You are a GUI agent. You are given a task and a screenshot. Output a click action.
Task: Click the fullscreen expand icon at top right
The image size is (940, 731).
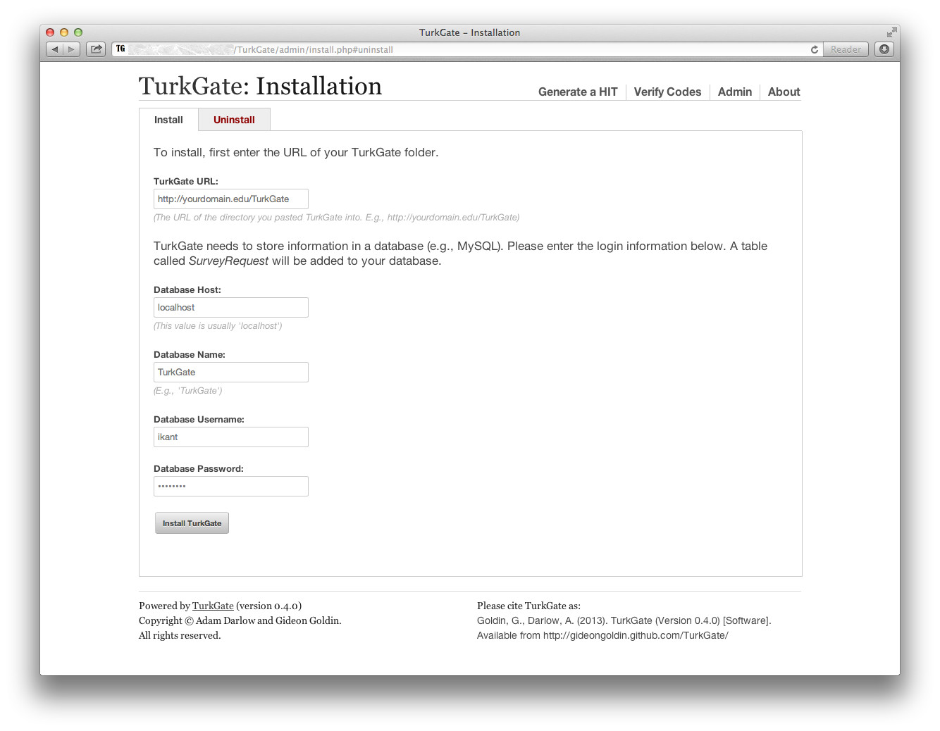(891, 32)
